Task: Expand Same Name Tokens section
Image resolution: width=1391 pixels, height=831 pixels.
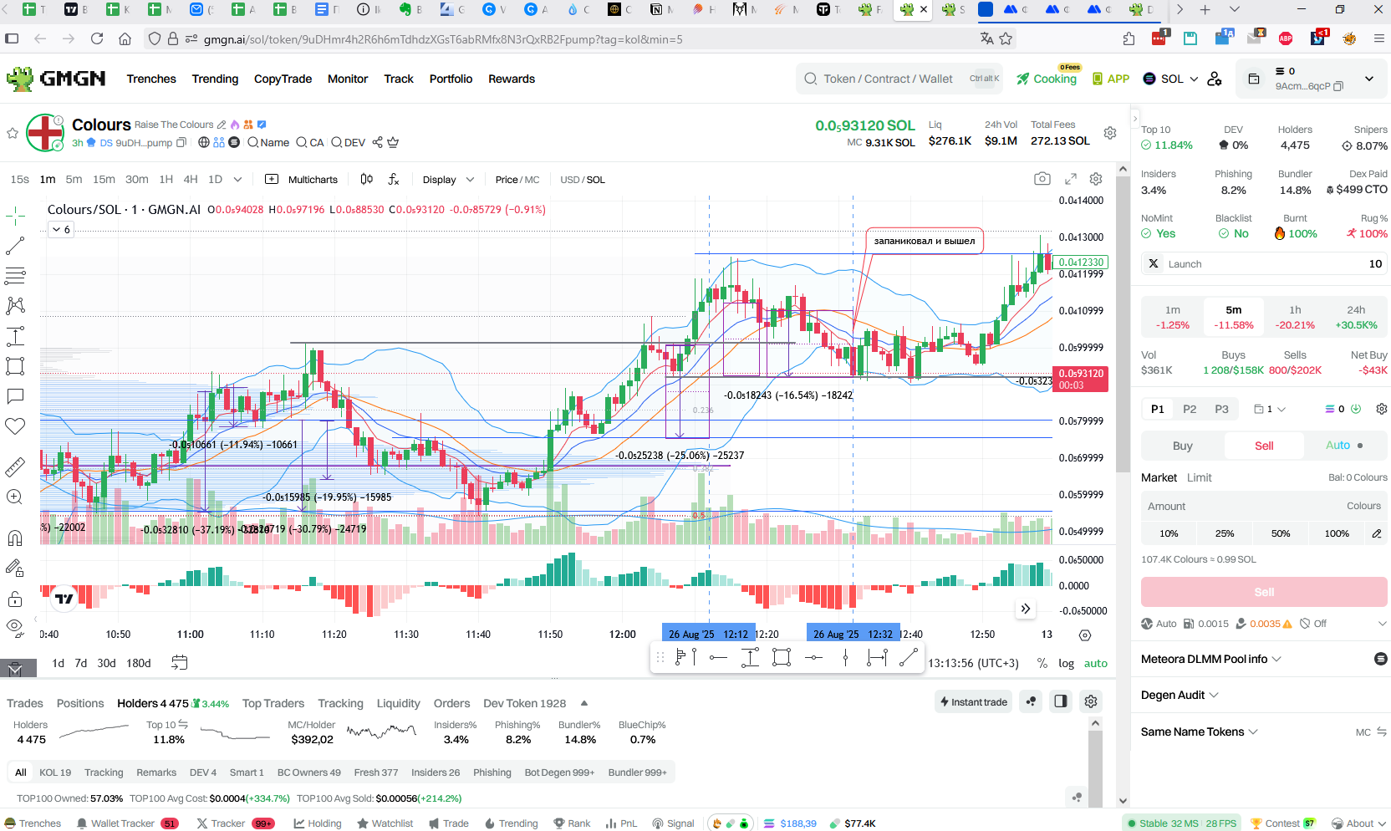Action: pos(1200,732)
